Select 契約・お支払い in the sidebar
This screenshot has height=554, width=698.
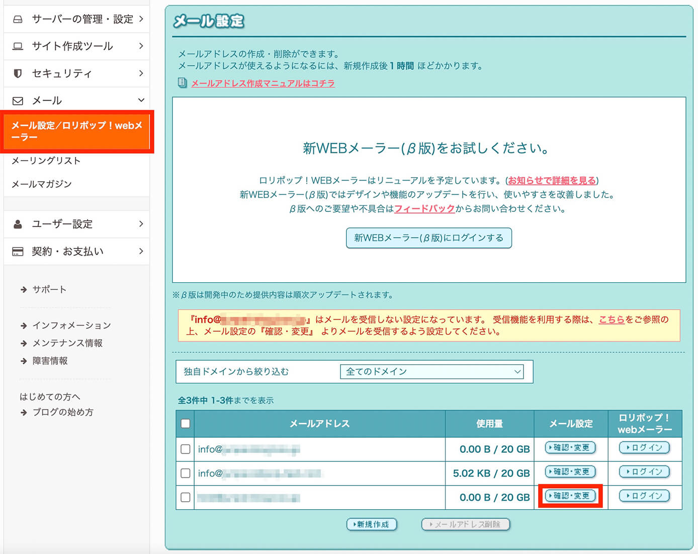click(x=76, y=251)
